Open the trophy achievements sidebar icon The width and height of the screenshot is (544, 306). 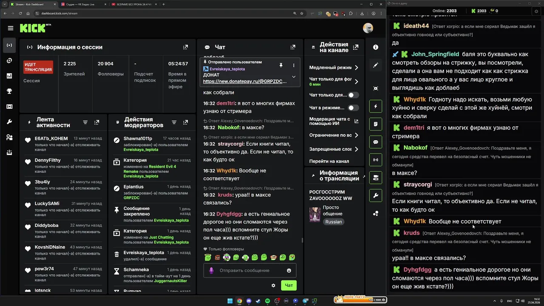(x=9, y=91)
